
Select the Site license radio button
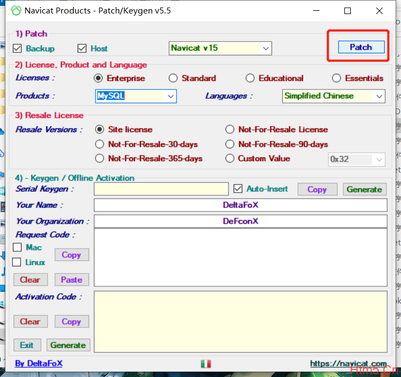click(x=99, y=129)
